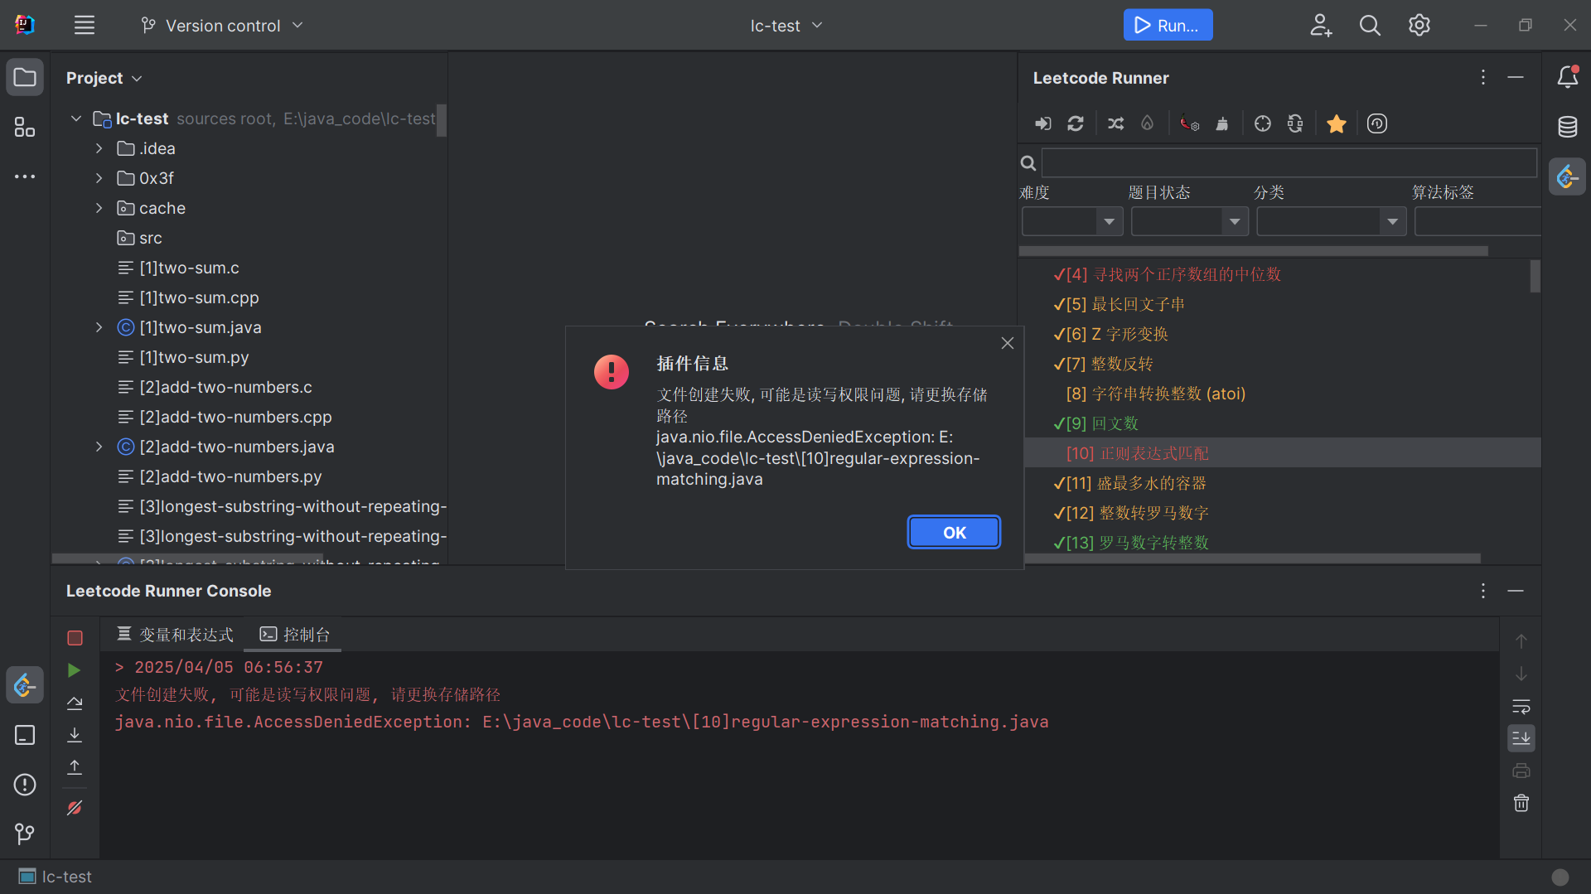Open IDE settings gear icon
Screen dimensions: 1591x894
(x=1419, y=26)
